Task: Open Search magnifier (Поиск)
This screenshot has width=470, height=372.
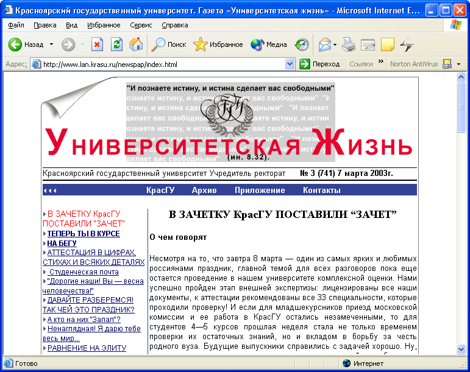Action: (x=169, y=44)
